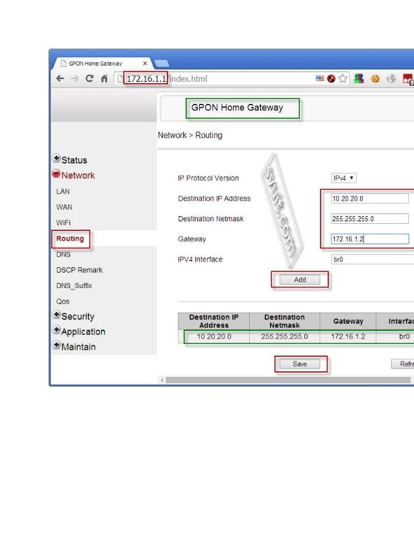414x536 pixels.
Task: Click the Destination Netmask column header
Action: [x=284, y=321]
